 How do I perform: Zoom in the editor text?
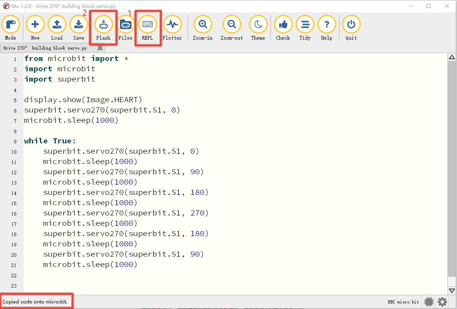203,28
